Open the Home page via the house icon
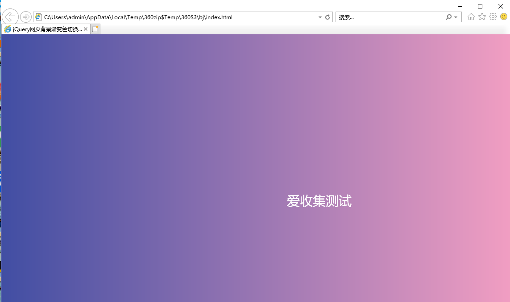Viewport: 510px width, 302px height. pos(471,16)
